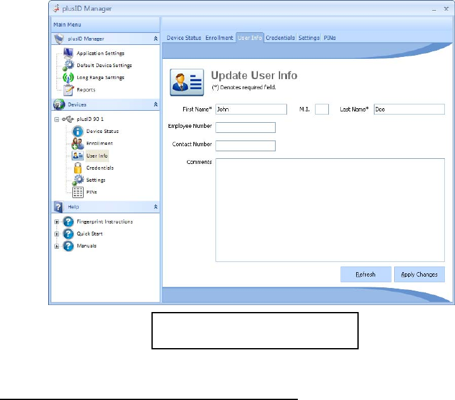Open Long Range Settings in the sidebar

[x=100, y=78]
